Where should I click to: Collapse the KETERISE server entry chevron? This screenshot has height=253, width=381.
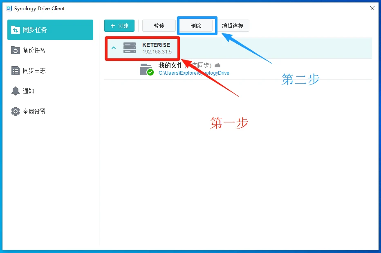(x=114, y=48)
